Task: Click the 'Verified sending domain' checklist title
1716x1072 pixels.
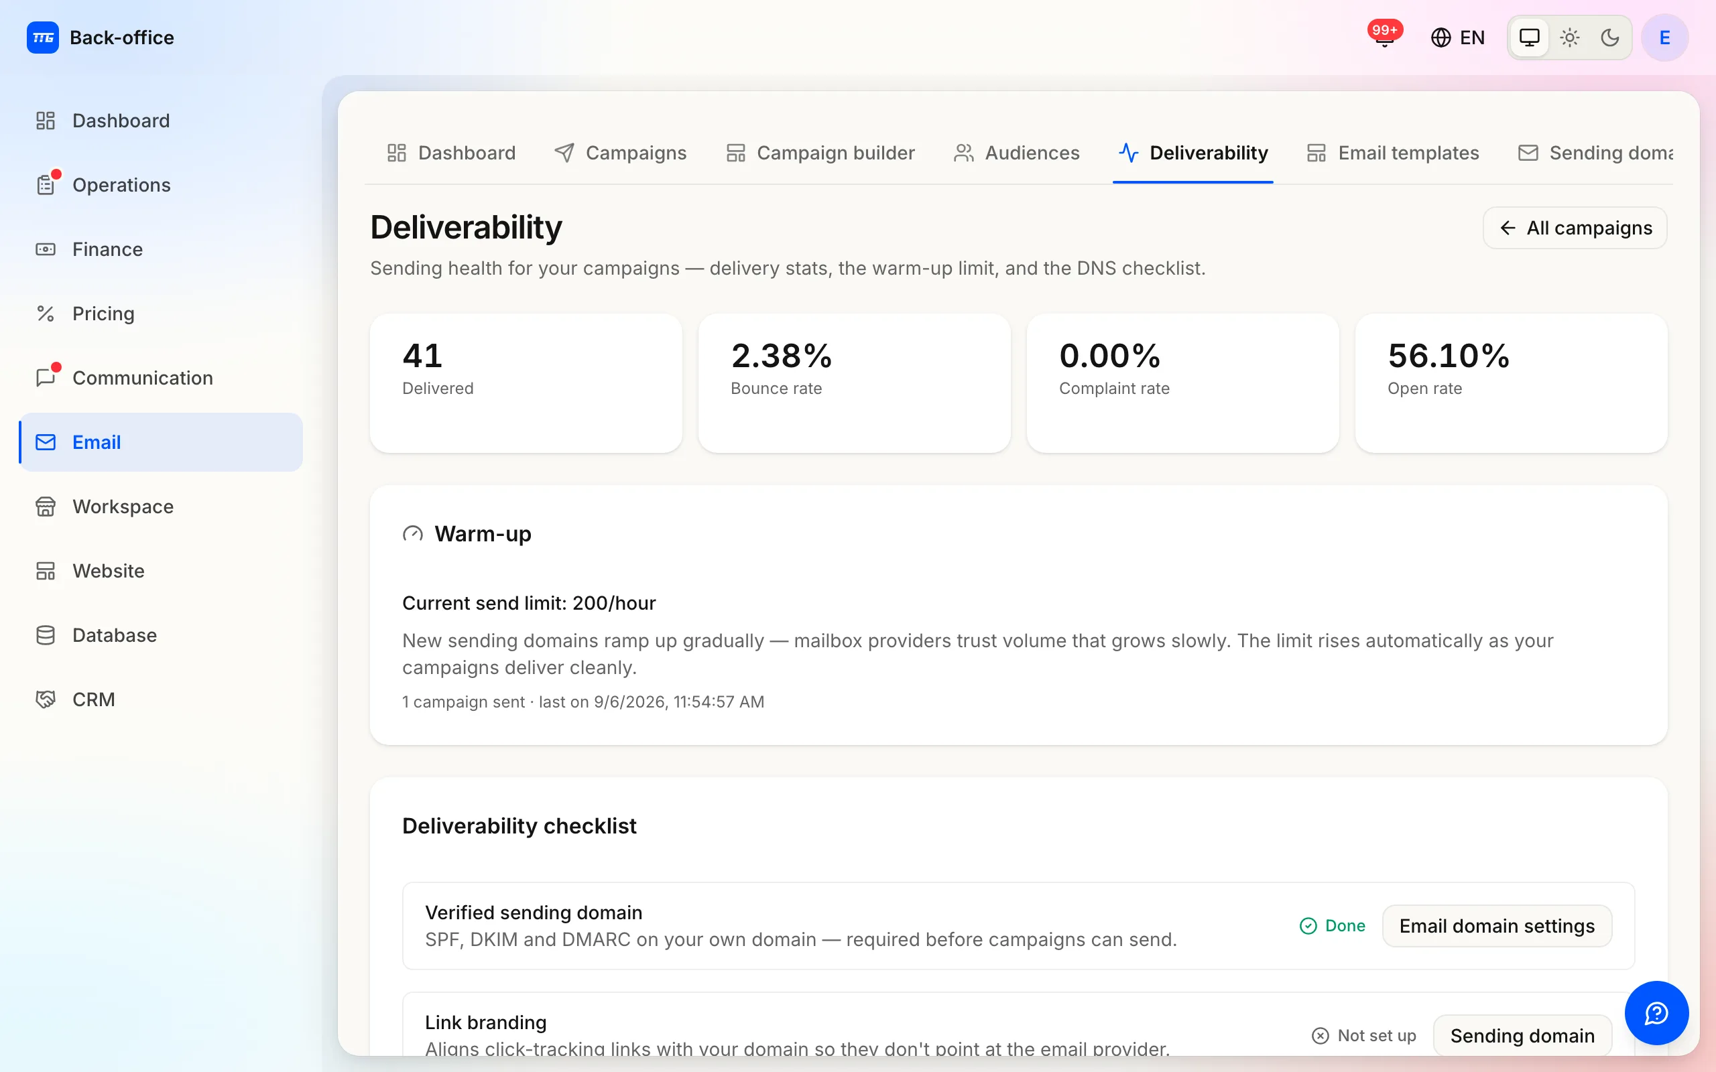Action: click(534, 913)
